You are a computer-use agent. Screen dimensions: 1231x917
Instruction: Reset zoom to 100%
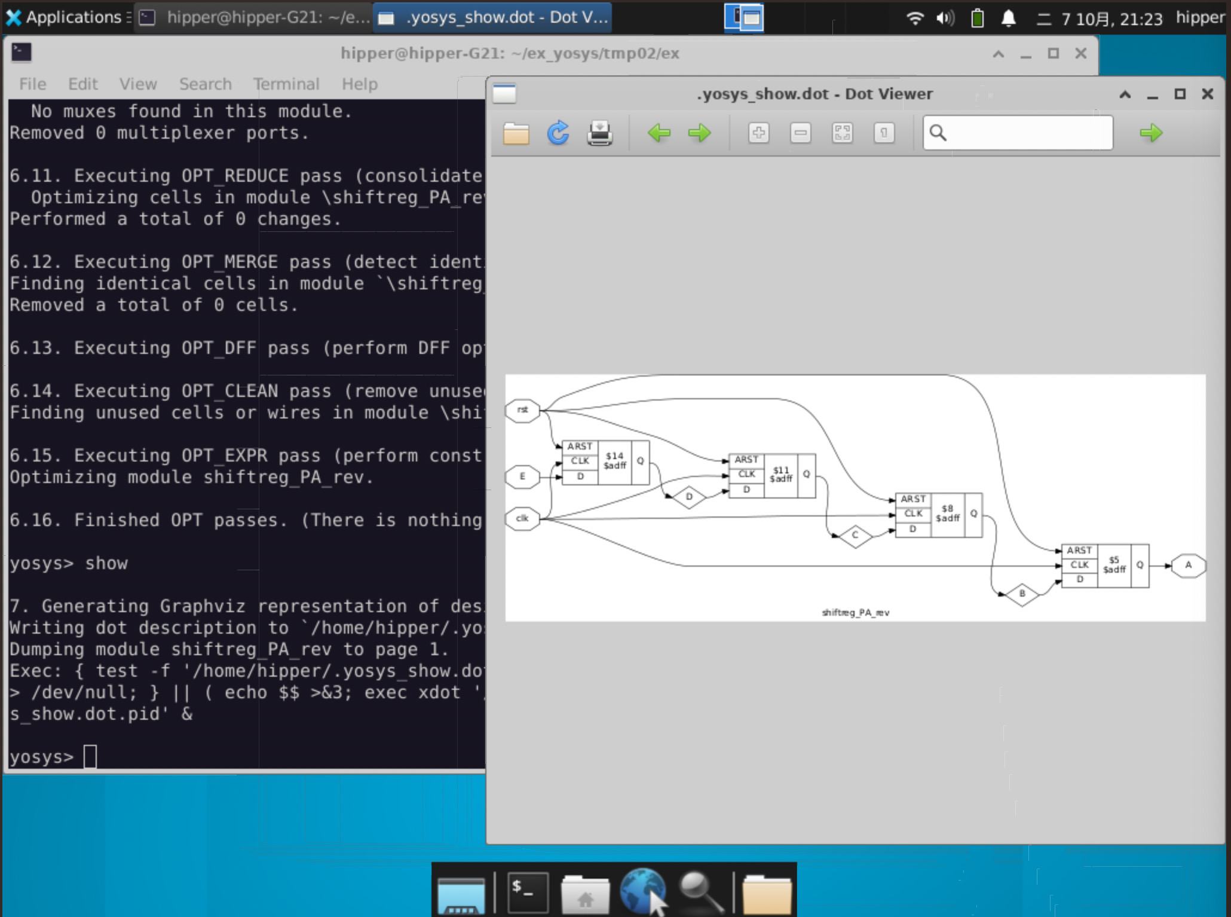(x=884, y=133)
